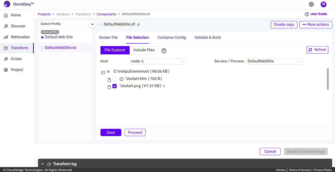The image size is (335, 172).
Task: Toggle the C:\inetpub\wwwroot folder checkbox
Action: [108, 72]
